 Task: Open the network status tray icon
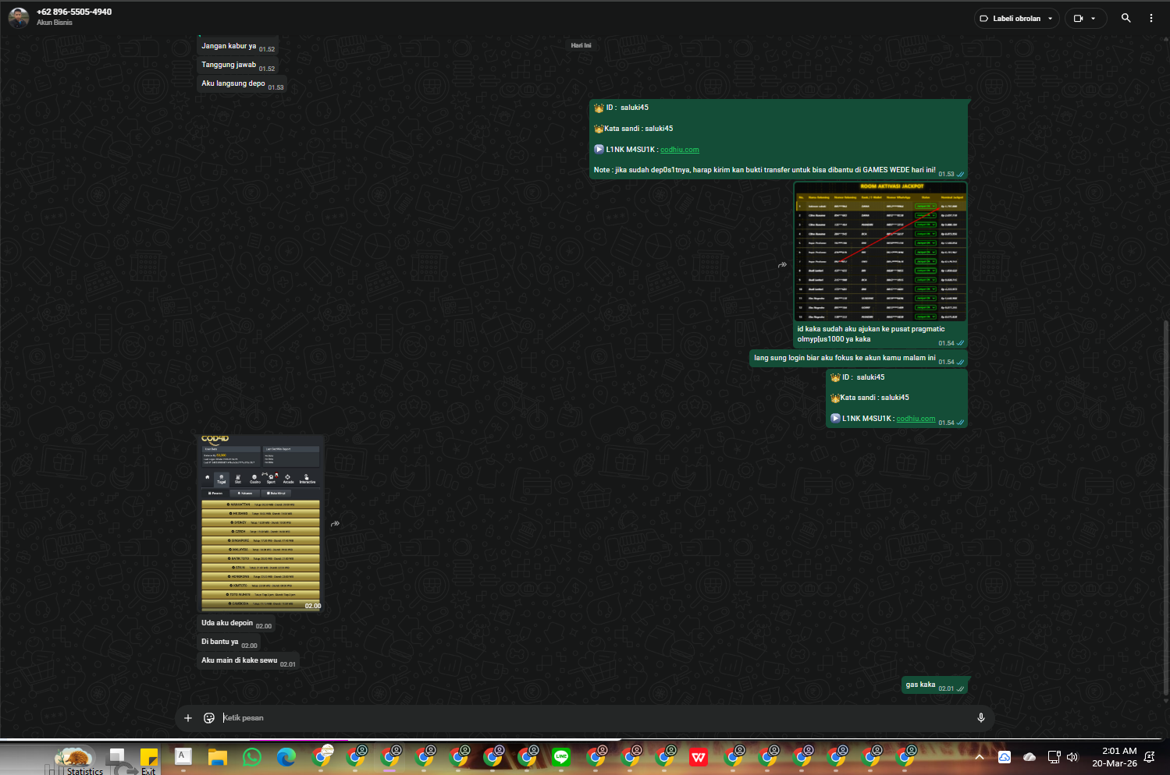tap(1054, 757)
